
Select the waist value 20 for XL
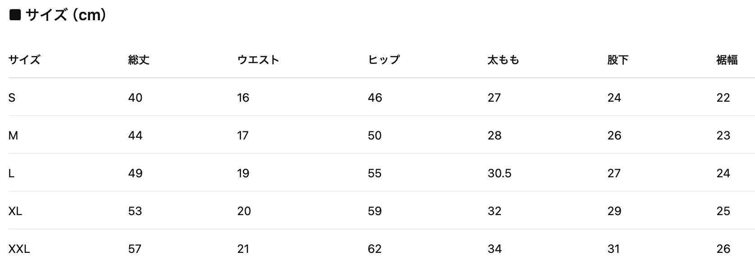(244, 211)
